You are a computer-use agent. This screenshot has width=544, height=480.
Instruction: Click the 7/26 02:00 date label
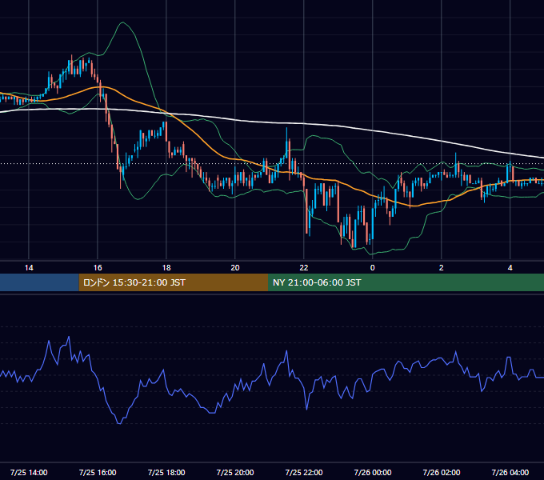(441, 472)
